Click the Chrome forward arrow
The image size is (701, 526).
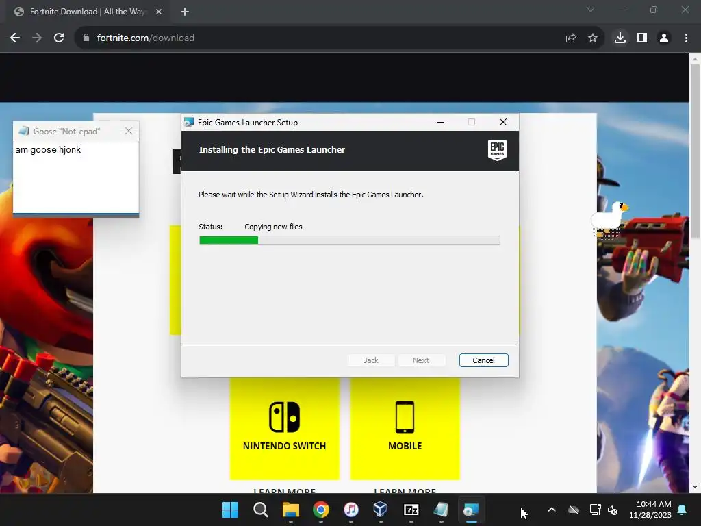coord(37,38)
